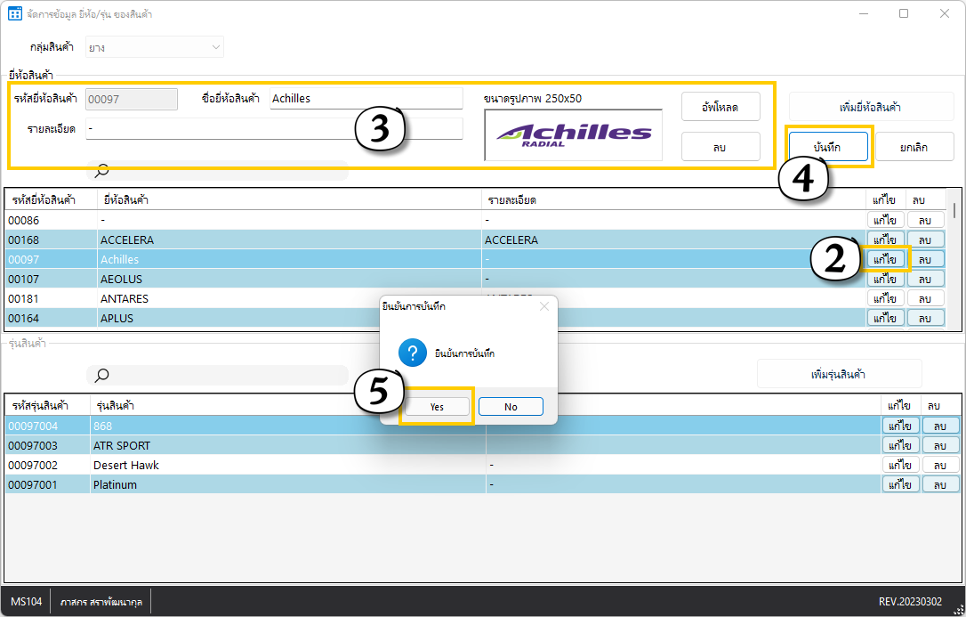Click the add brand (เพิ่มยี่ห้อสินค้า) button

click(871, 107)
